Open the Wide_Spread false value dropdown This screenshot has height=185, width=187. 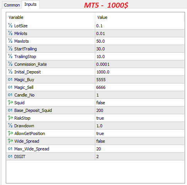point(140,141)
